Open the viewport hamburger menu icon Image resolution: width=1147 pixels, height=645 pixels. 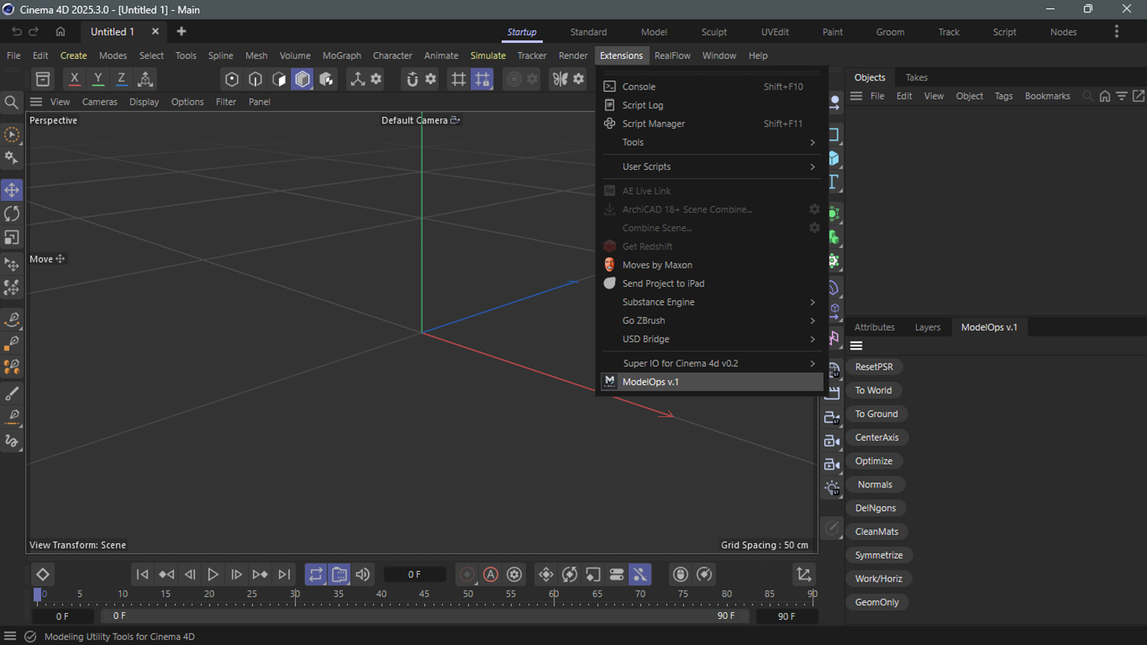36,102
